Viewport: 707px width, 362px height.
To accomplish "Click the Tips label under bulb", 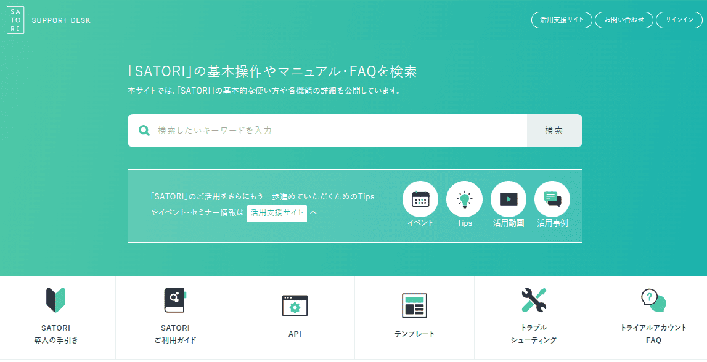I will (x=464, y=223).
